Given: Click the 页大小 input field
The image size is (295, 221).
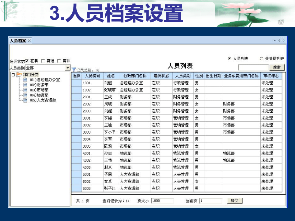Looking at the screenshot, I should [162, 201].
